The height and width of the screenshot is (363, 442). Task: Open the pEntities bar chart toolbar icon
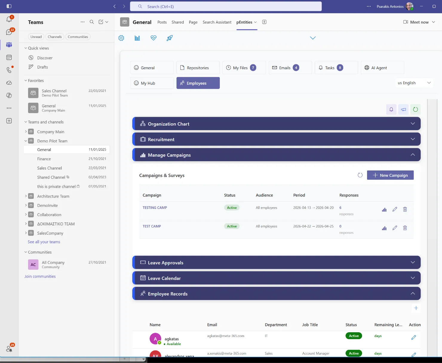(137, 38)
